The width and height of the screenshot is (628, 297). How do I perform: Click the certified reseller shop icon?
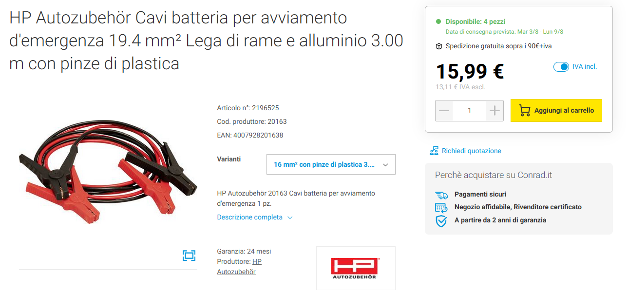pos(441,207)
